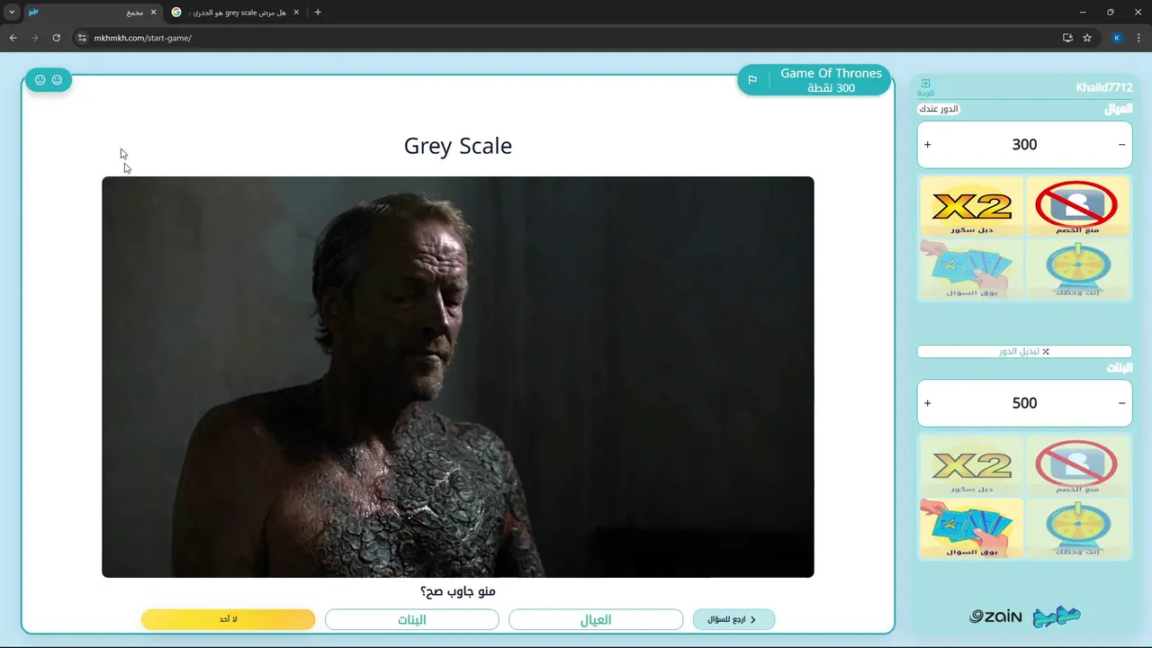Click the sad face feedback icon

[40, 80]
